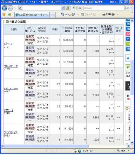Click the yellow warning notice icon
The height and width of the screenshot is (155, 135).
(127, 108)
